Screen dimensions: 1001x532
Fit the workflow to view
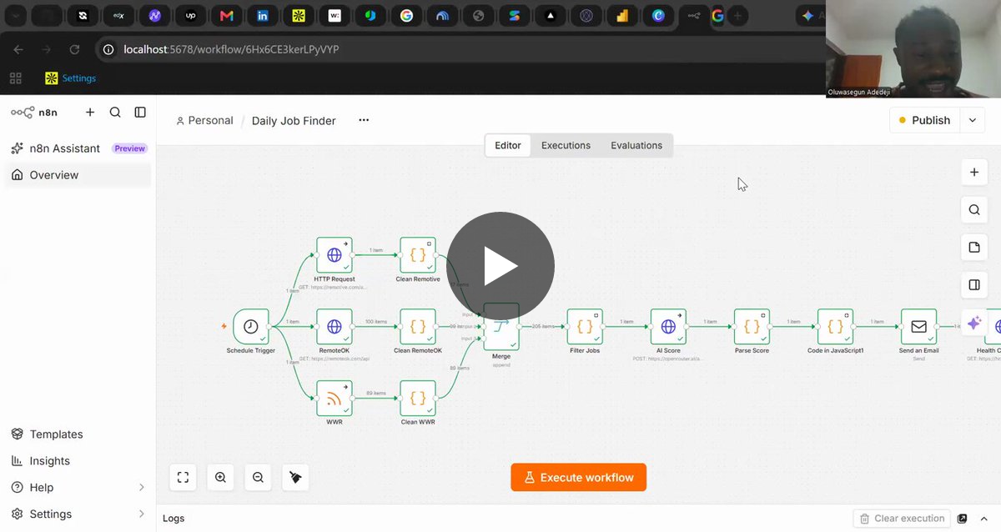[184, 478]
